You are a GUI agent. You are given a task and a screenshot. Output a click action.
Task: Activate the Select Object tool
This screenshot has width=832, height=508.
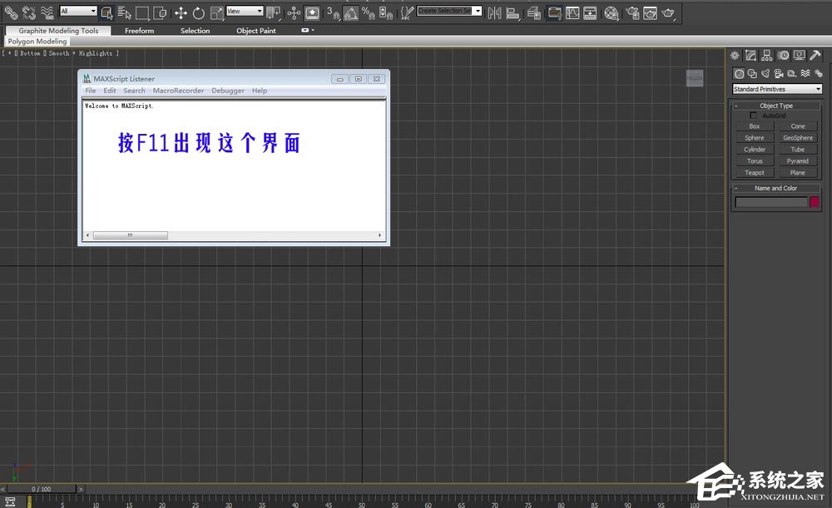106,12
